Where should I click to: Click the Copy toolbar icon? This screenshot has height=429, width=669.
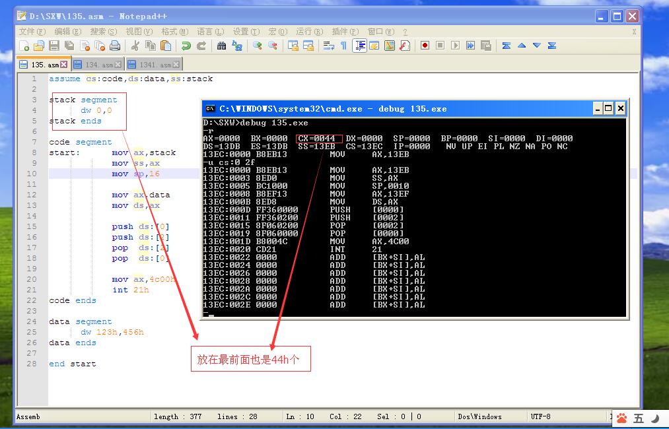pyautogui.click(x=150, y=46)
